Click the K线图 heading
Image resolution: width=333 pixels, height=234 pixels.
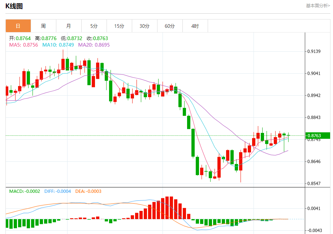click(14, 6)
